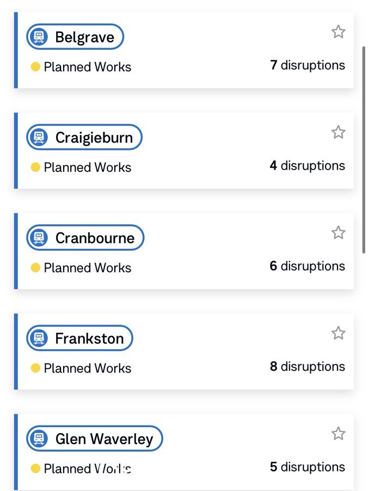Toggle the star for Craigieburn line
368x491 pixels.
pos(338,132)
